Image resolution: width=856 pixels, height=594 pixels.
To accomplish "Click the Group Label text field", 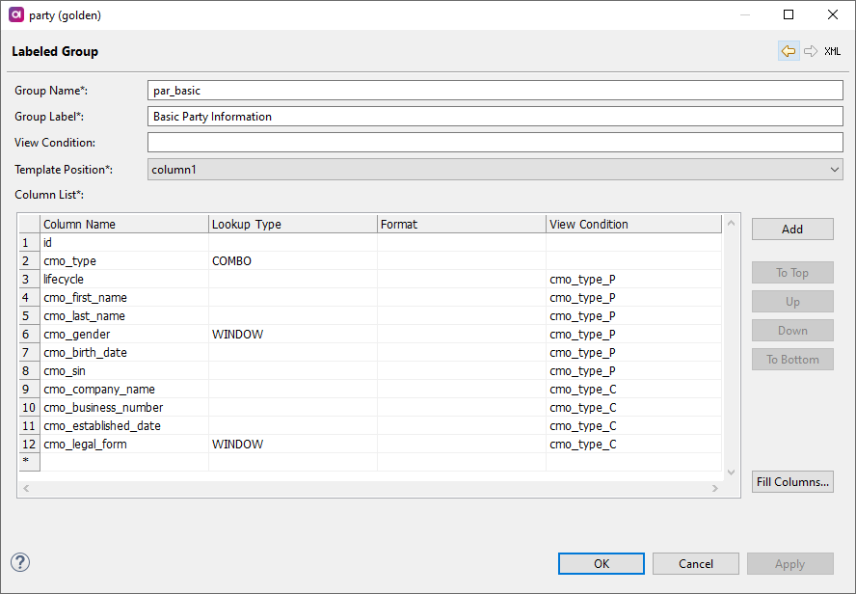I will click(495, 117).
